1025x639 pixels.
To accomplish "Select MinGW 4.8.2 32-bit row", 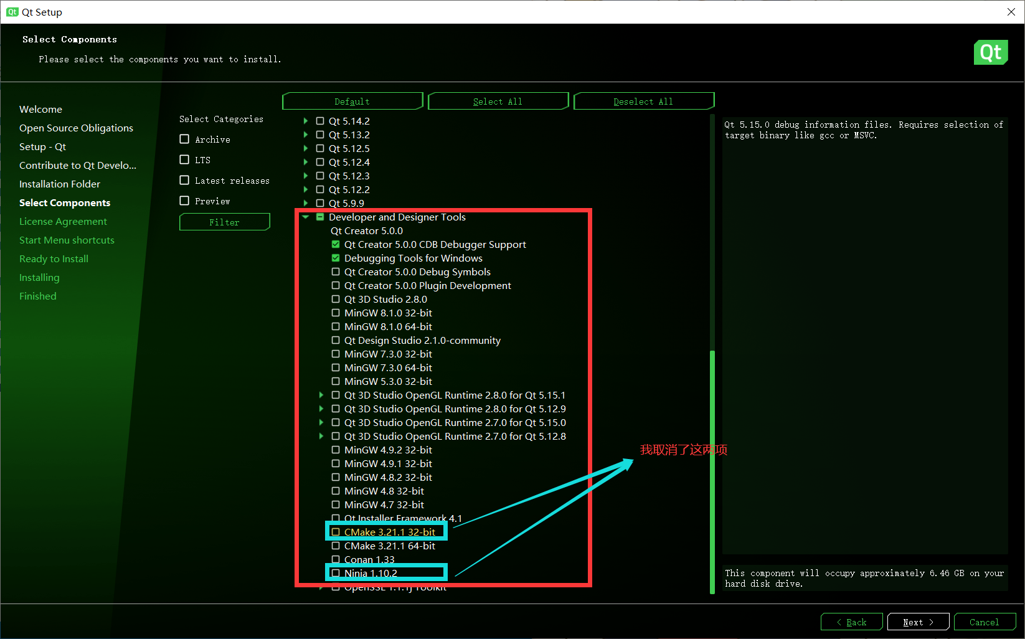I will 388,477.
